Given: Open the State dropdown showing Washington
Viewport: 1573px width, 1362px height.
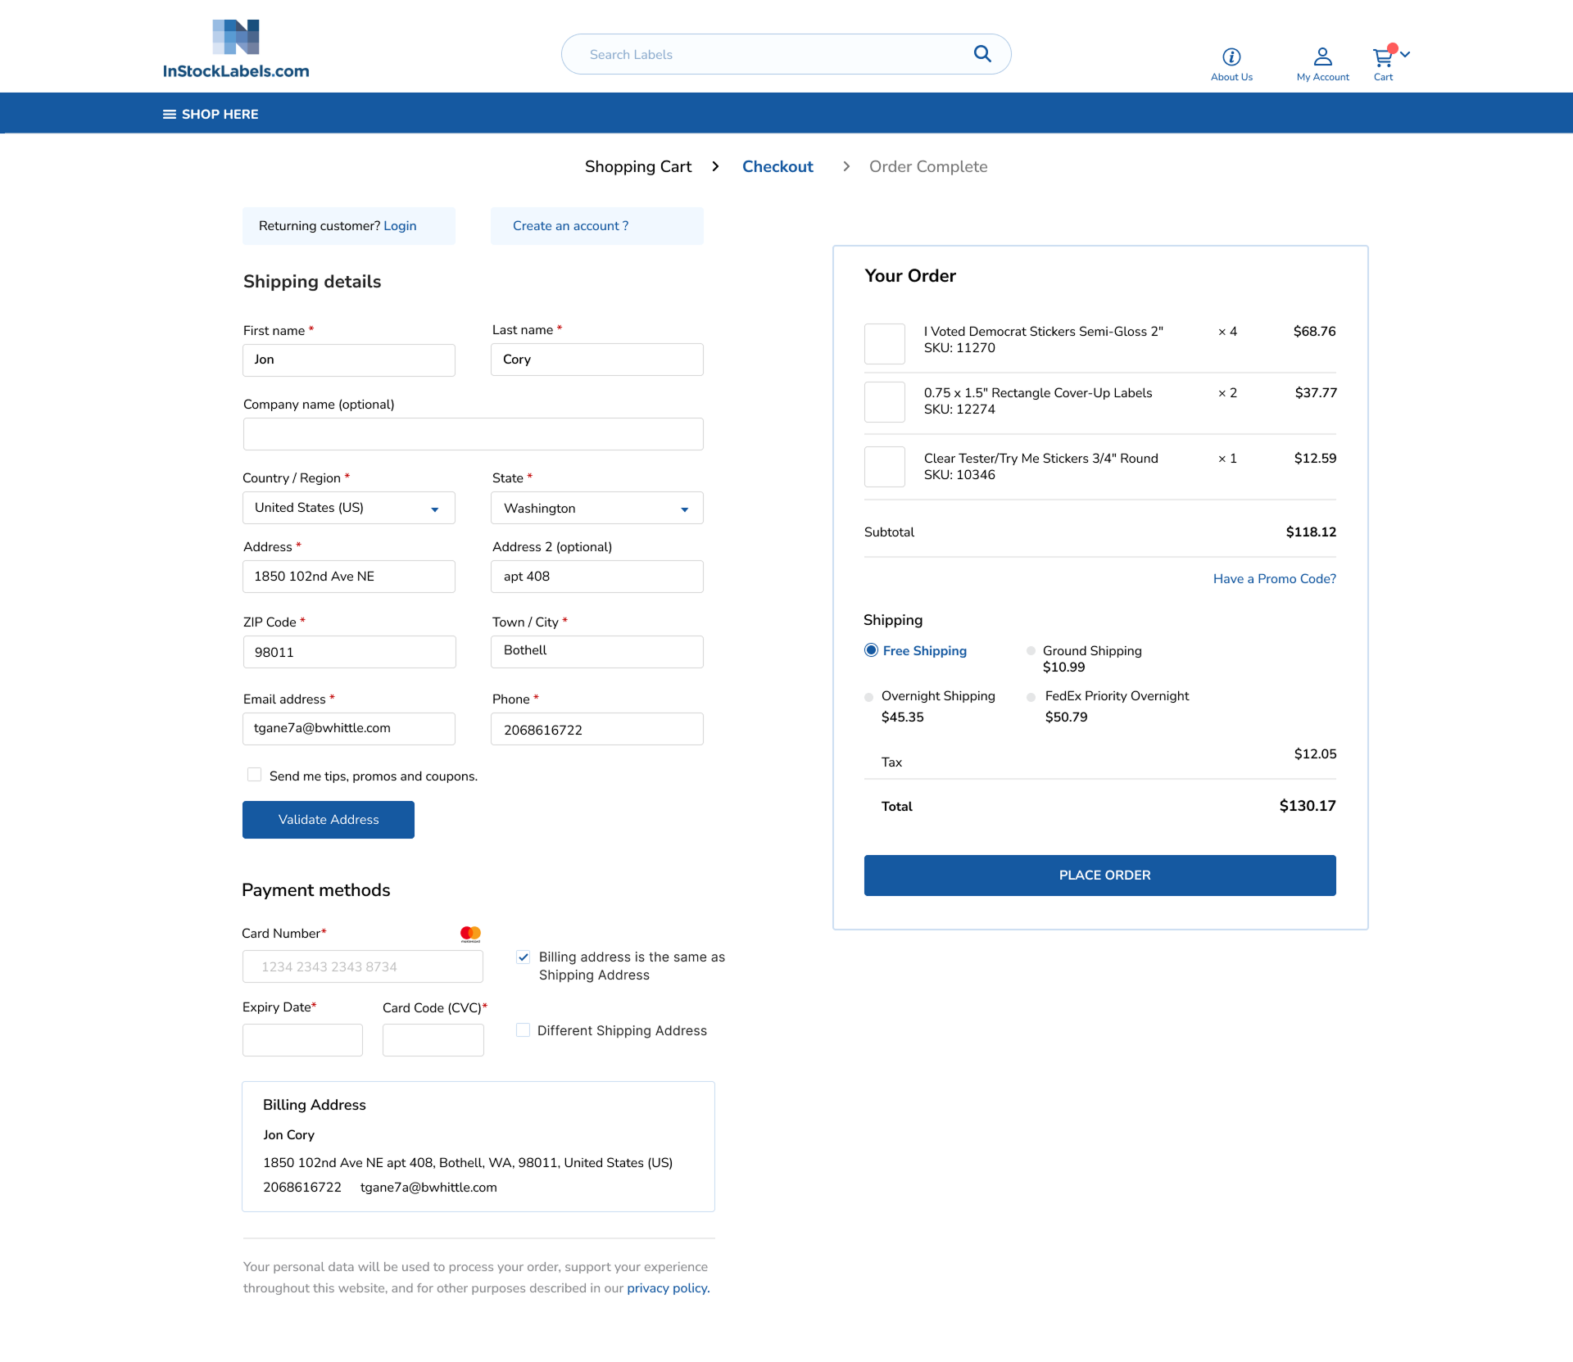Looking at the screenshot, I should (596, 508).
